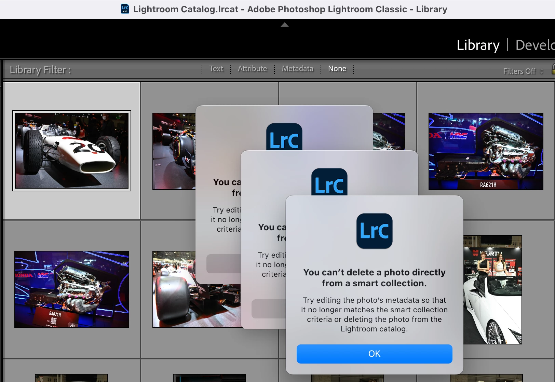Select the Attribute library filter
Viewport: 555px width, 382px height.
[x=252, y=69]
